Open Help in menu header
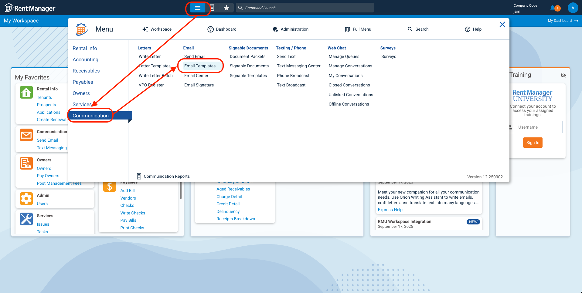Image resolution: width=582 pixels, height=293 pixels. click(473, 29)
